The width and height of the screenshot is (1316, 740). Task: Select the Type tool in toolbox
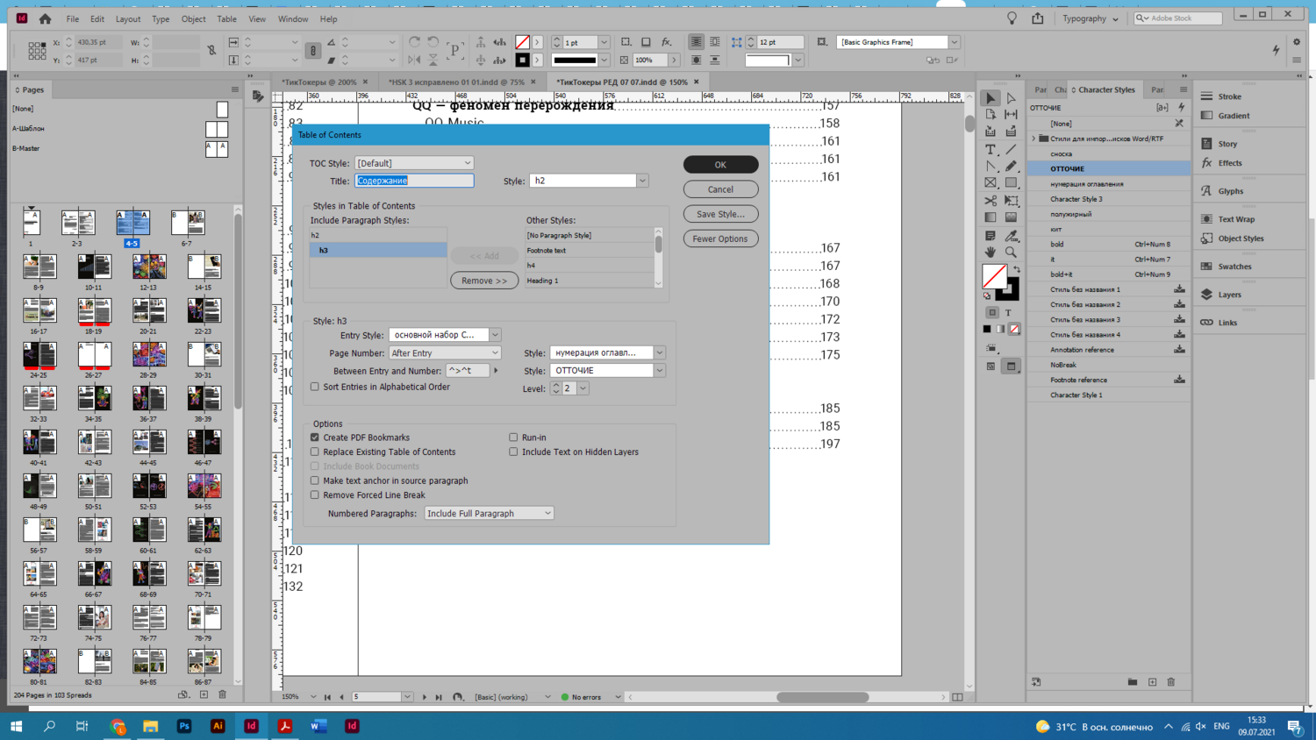pyautogui.click(x=991, y=150)
